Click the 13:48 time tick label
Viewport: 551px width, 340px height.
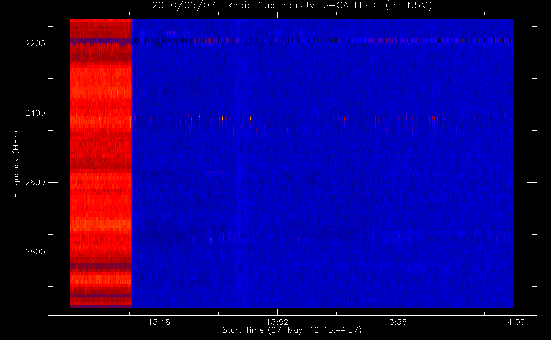click(x=159, y=322)
